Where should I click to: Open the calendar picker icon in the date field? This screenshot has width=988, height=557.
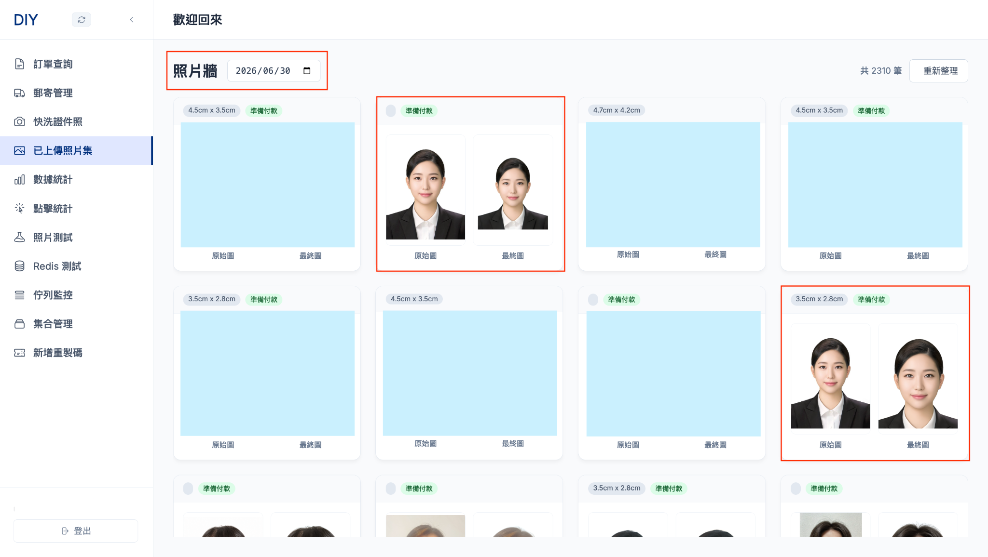(307, 71)
